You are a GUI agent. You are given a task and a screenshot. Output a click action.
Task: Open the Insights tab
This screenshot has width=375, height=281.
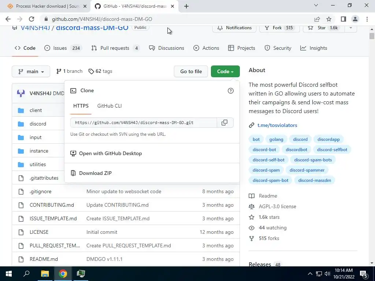point(313,48)
